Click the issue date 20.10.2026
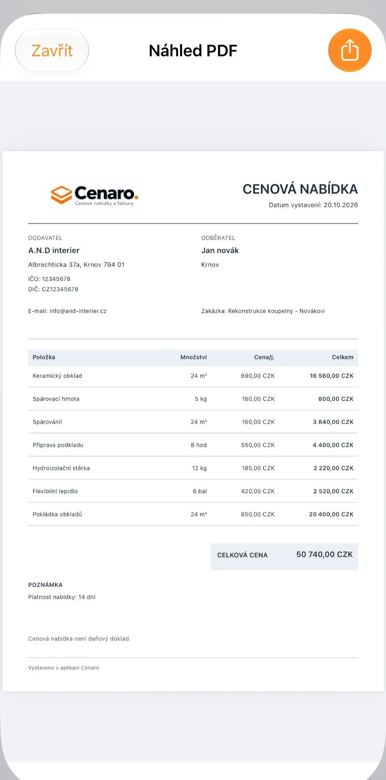This screenshot has width=386, height=780. click(x=341, y=205)
